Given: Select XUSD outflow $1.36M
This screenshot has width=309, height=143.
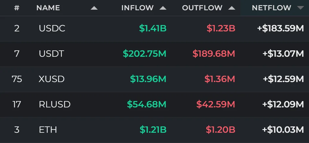Looking at the screenshot, I should pyautogui.click(x=220, y=79).
